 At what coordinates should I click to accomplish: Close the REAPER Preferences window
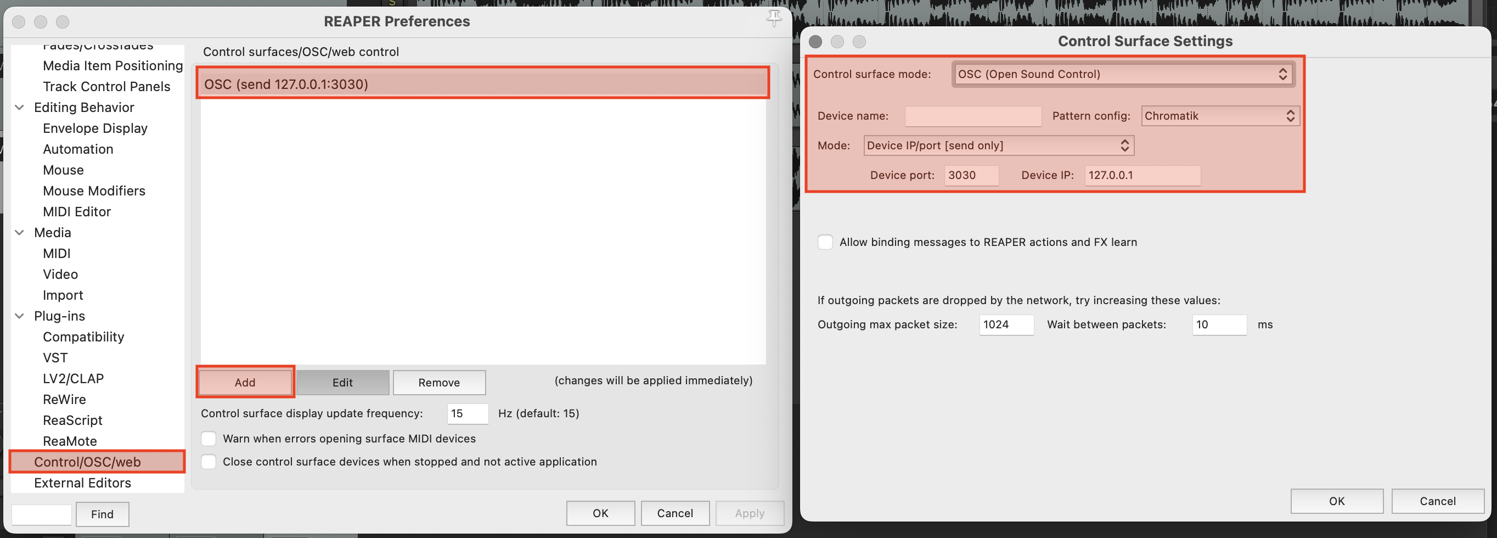point(19,22)
